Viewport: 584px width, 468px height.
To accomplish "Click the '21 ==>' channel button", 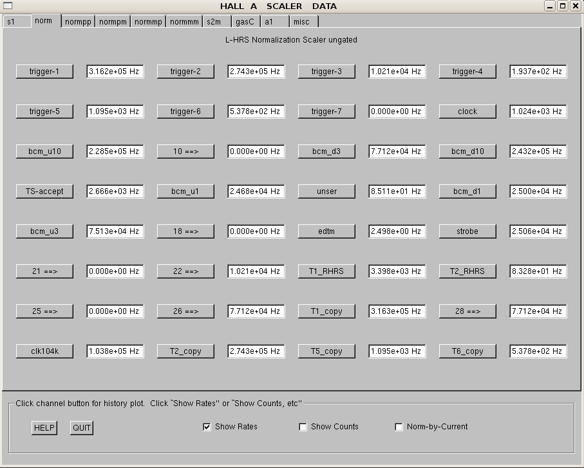I will pyautogui.click(x=44, y=271).
